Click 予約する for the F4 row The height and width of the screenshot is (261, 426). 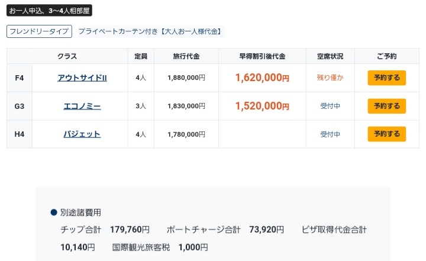386,78
